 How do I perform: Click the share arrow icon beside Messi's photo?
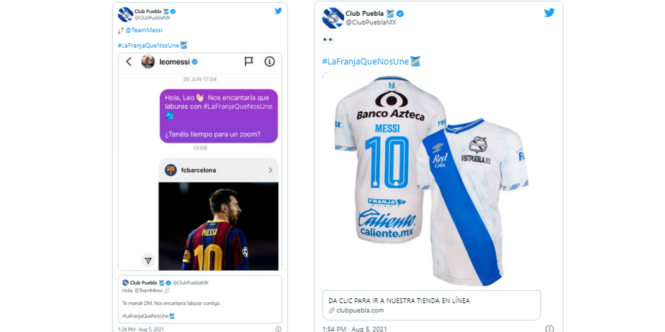click(148, 261)
